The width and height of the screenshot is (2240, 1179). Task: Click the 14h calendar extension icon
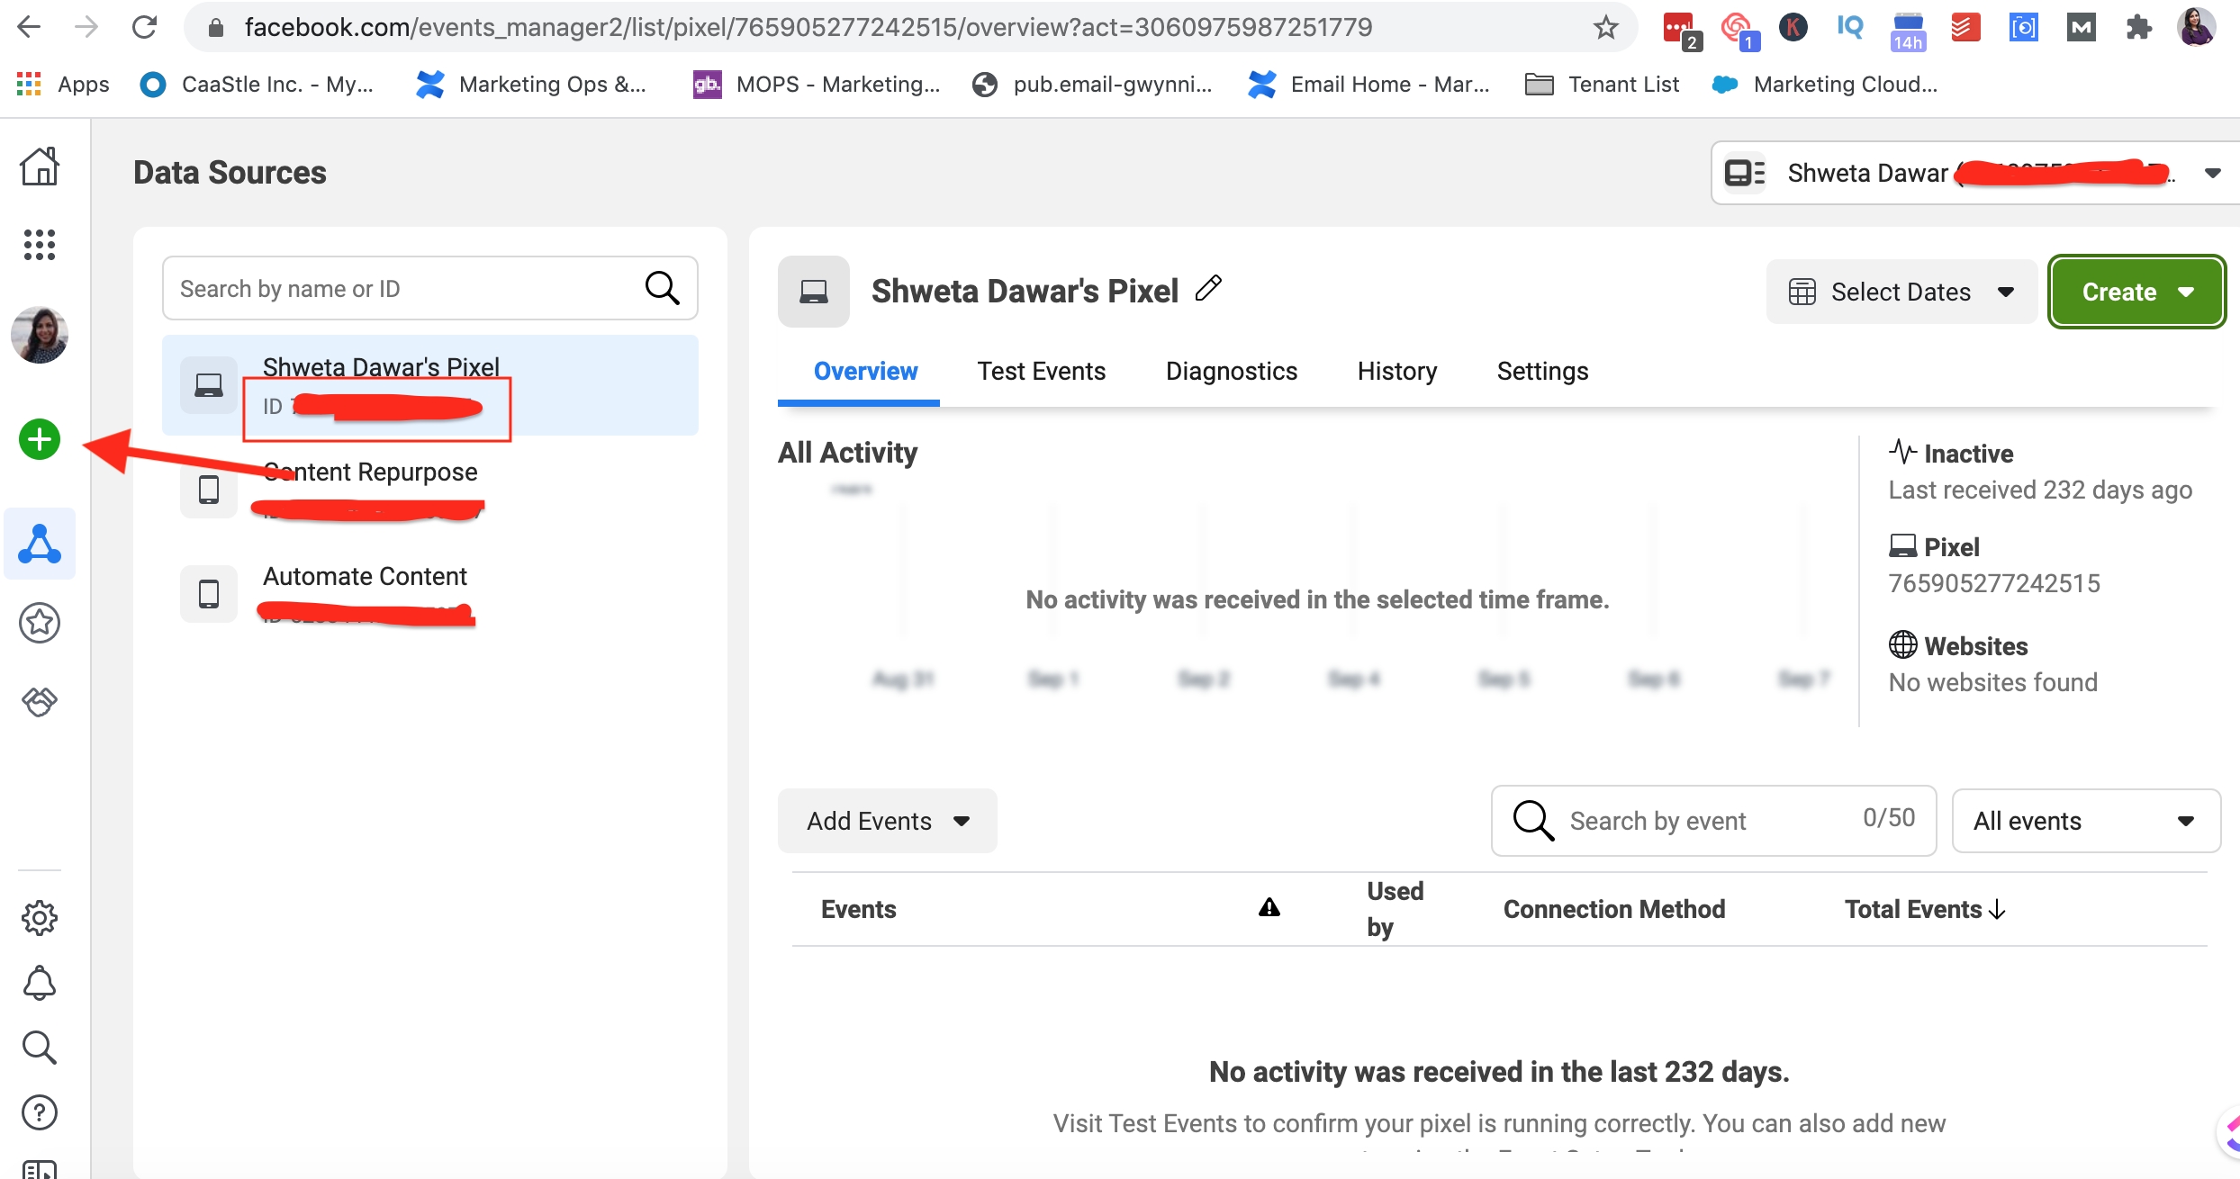point(1908,31)
